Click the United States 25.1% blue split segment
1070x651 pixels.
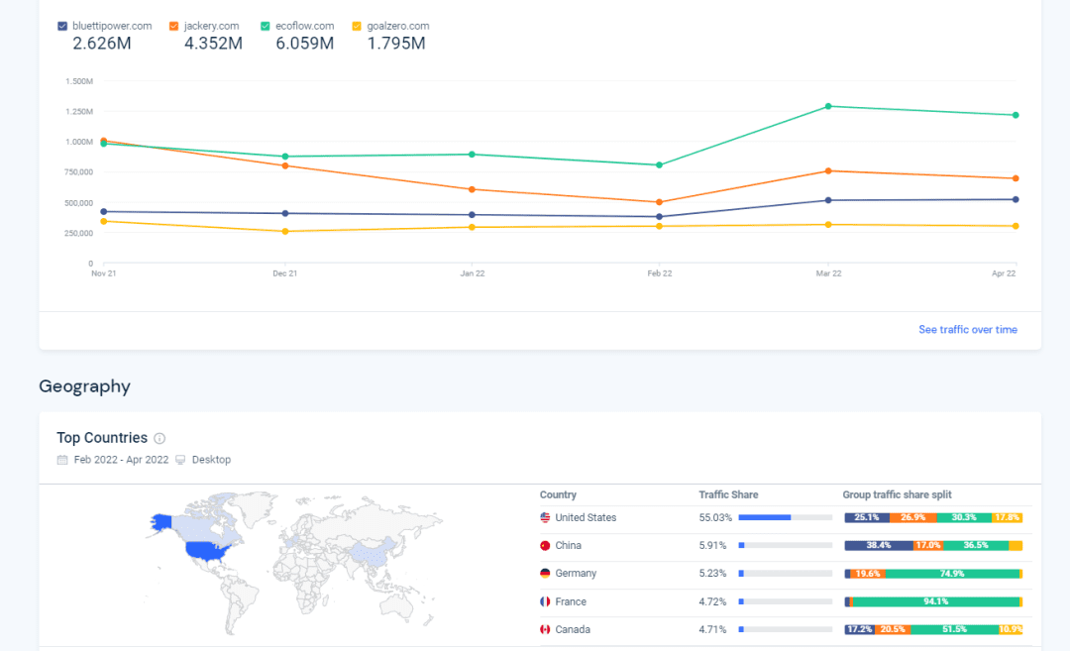click(867, 518)
